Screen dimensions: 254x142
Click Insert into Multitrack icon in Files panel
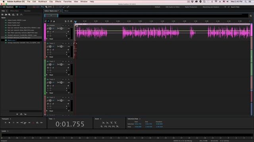coord(13,15)
